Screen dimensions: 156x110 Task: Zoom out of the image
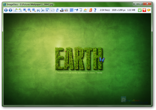click(x=29, y=10)
